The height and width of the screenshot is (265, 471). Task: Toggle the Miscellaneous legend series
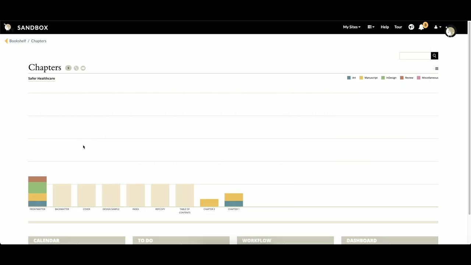[427, 78]
